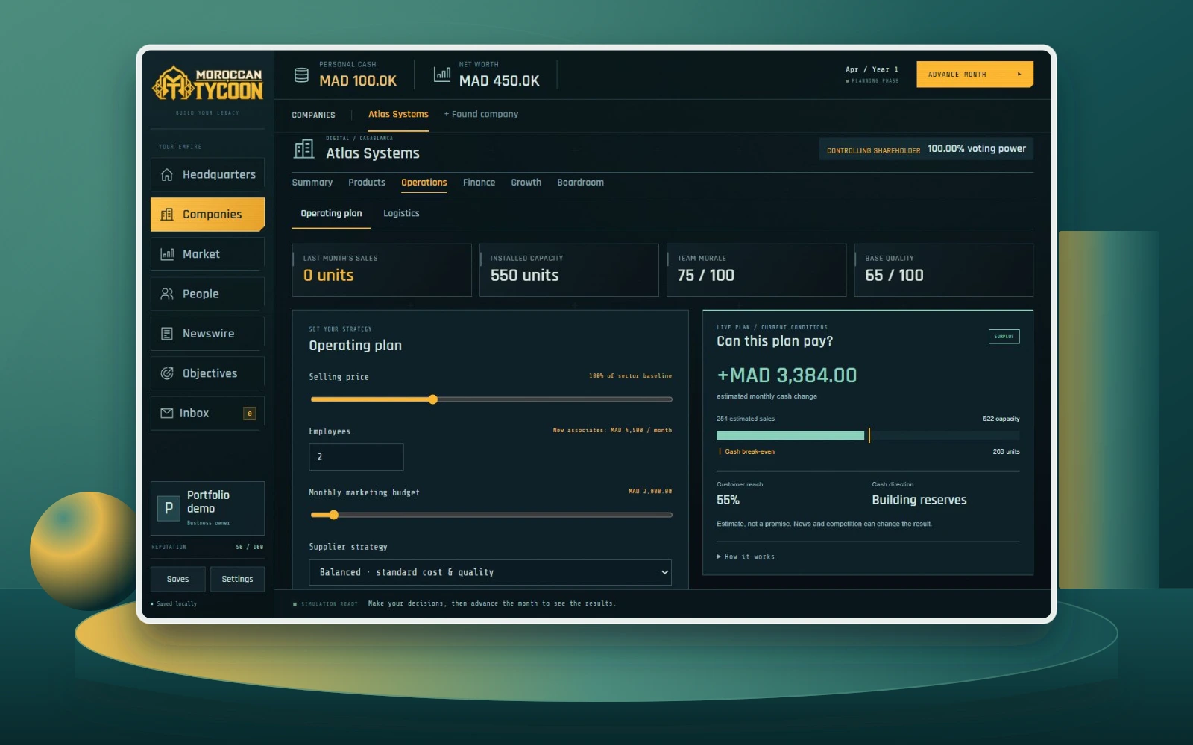Click the '100.00% voting power' text
The image size is (1193, 745).
click(977, 149)
